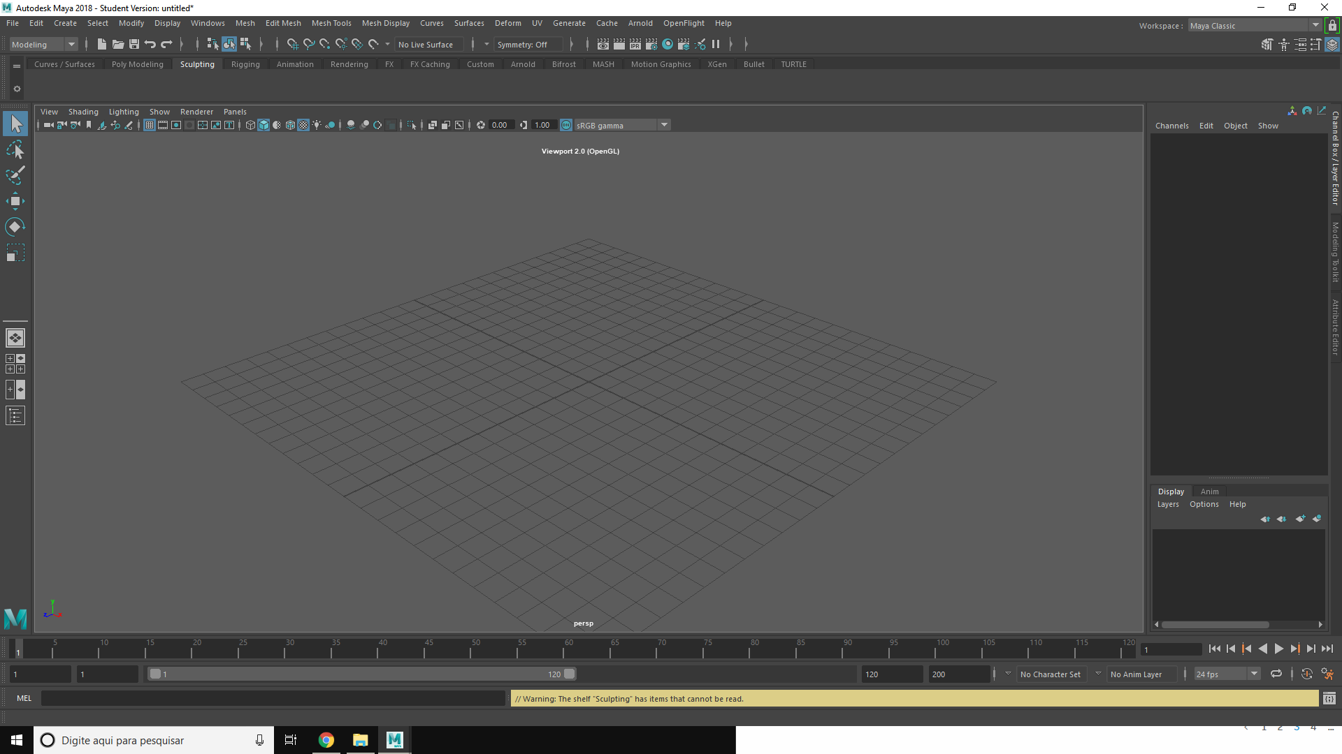Image resolution: width=1342 pixels, height=754 pixels.
Task: Play the animation forwards
Action: [x=1278, y=649]
